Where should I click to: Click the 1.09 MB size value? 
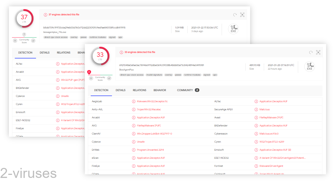180,28
